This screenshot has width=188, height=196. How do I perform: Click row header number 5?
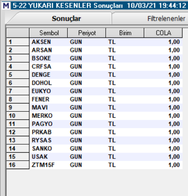[18, 75]
